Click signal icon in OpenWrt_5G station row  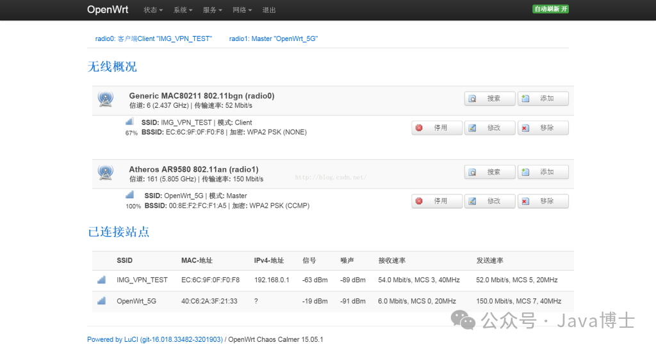[101, 301]
